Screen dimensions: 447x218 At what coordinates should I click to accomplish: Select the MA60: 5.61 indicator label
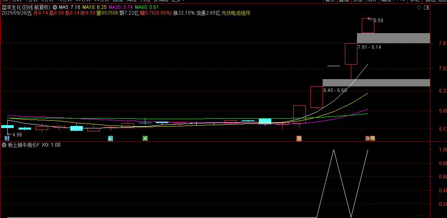(147, 7)
